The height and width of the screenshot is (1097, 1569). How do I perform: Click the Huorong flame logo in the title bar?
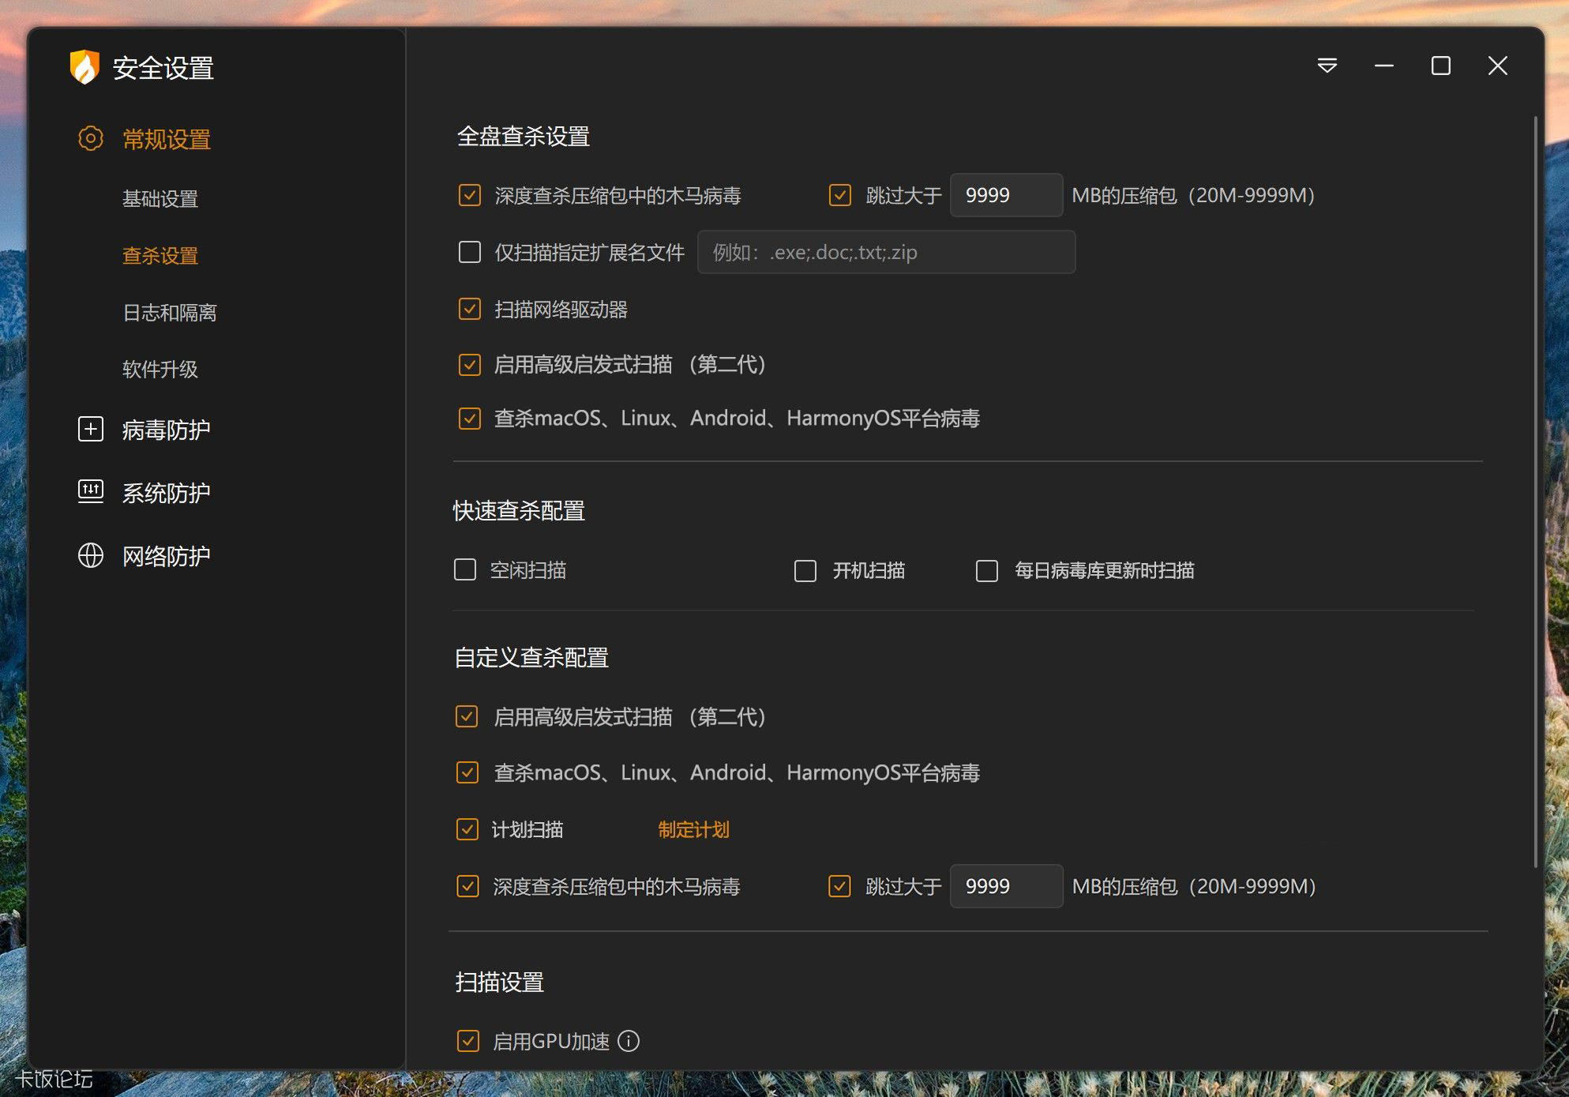click(85, 68)
